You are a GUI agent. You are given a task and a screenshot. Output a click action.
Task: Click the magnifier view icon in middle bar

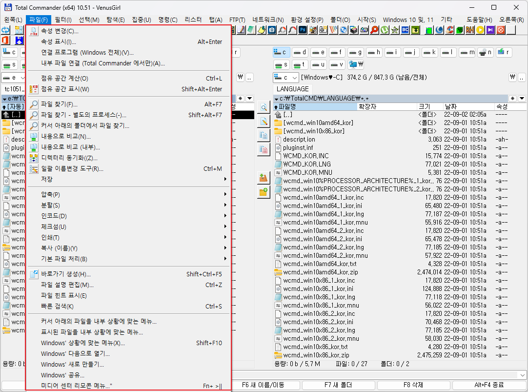tap(264, 108)
